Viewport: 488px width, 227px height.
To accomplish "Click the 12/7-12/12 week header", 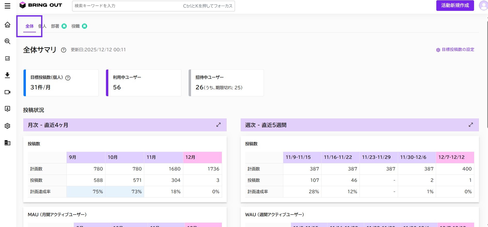I will tap(455, 157).
